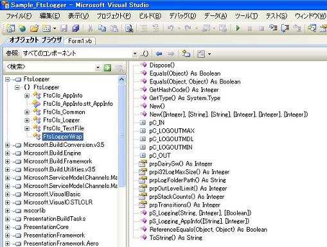Click the Redo arrow icon
The width and height of the screenshot is (327, 247).
188,28
